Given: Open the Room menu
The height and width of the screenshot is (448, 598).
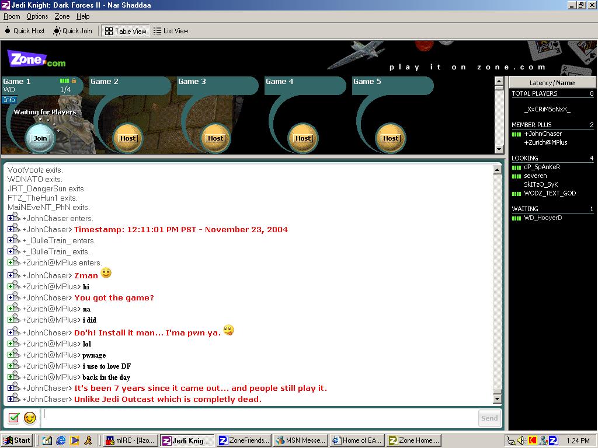Looking at the screenshot, I should [12, 16].
